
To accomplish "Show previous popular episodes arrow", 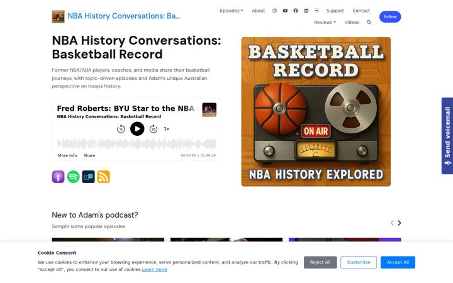I will (x=392, y=223).
